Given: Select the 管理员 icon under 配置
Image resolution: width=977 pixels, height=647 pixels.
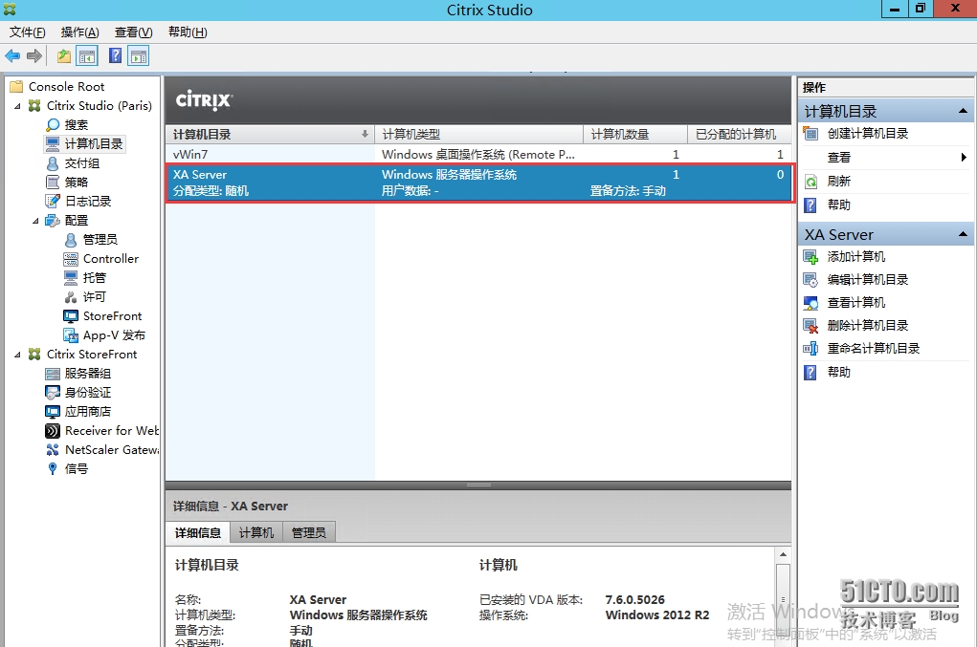Looking at the screenshot, I should point(71,240).
